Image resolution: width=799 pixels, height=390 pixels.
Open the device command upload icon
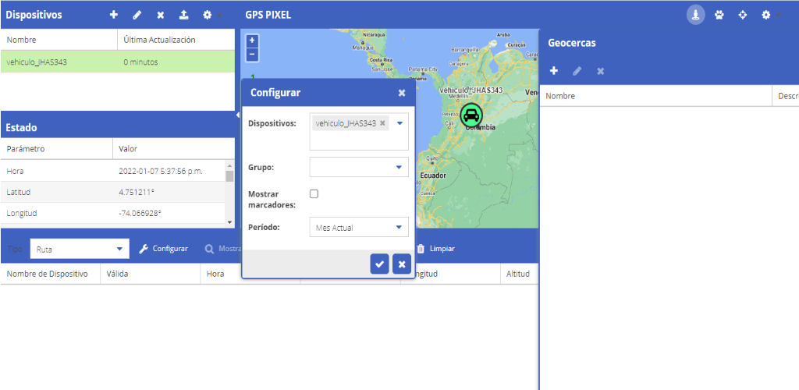click(x=184, y=16)
